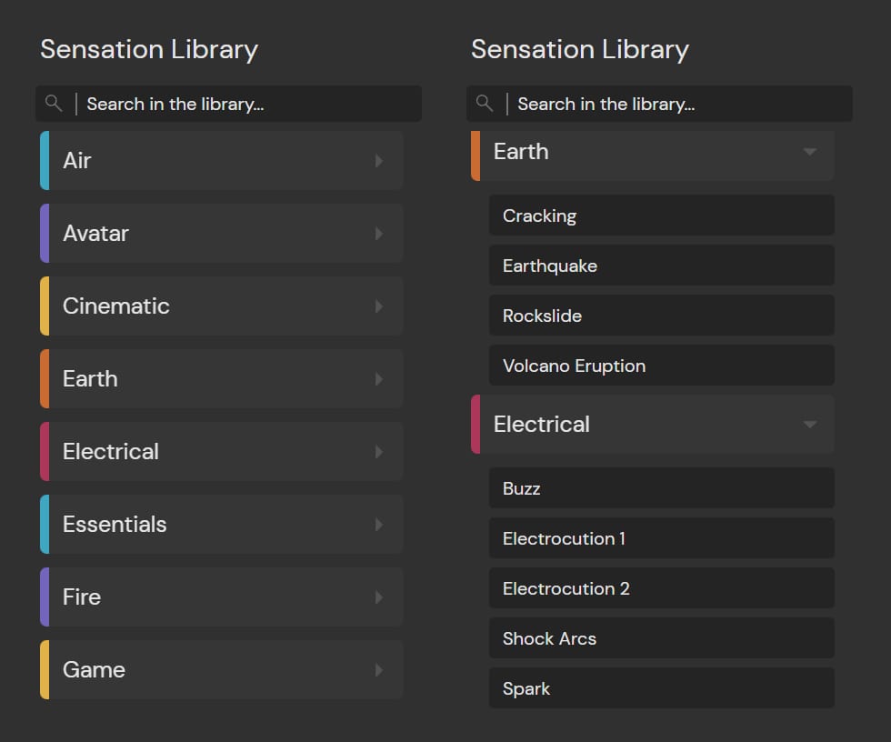The height and width of the screenshot is (742, 891).
Task: Expand the left panel Electrical arrow
Action: (x=379, y=452)
